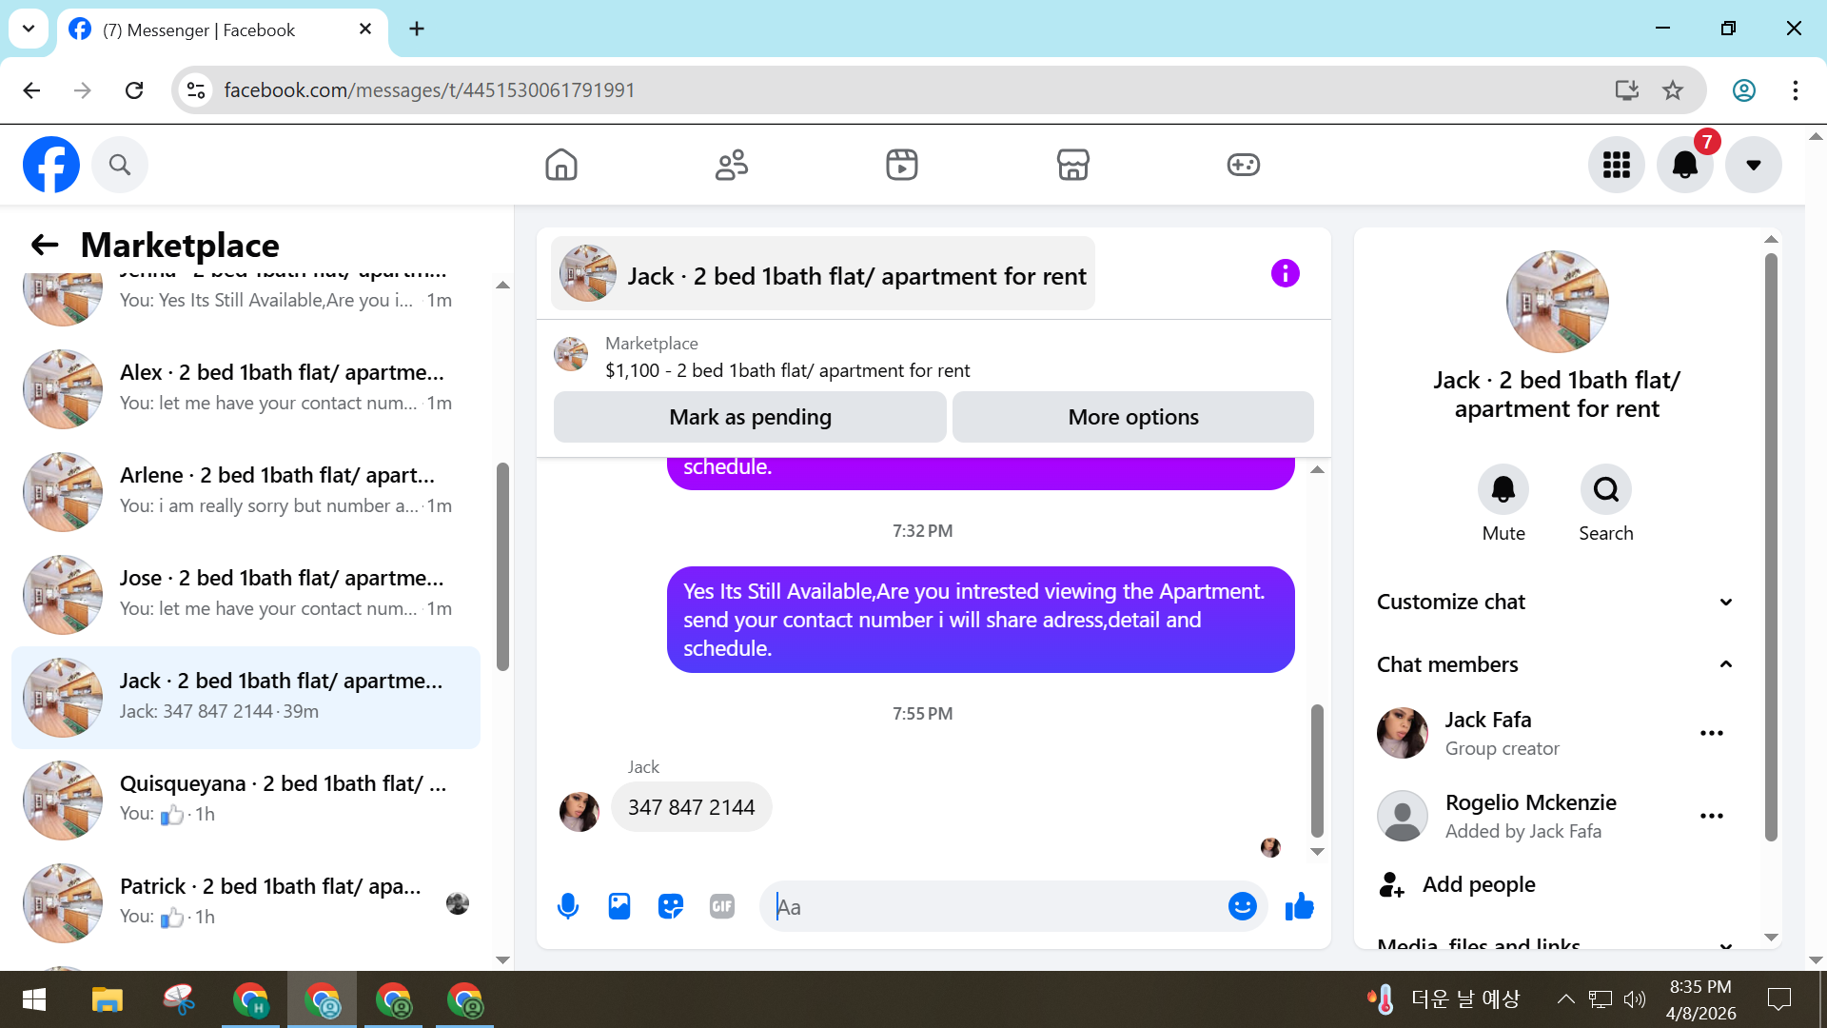This screenshot has width=1827, height=1028.
Task: Open the GIF picker icon
Action: coord(722,906)
